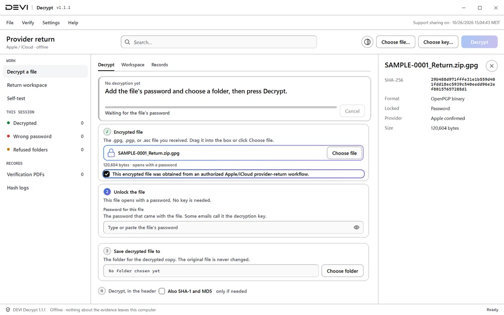Open the File menu
Image resolution: width=504 pixels, height=315 pixels.
coord(10,22)
